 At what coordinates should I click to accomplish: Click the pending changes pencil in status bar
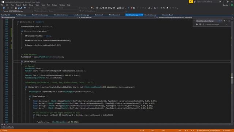click(192, 131)
